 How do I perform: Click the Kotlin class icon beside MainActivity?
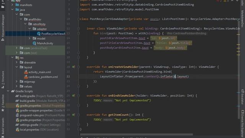coord(34,43)
